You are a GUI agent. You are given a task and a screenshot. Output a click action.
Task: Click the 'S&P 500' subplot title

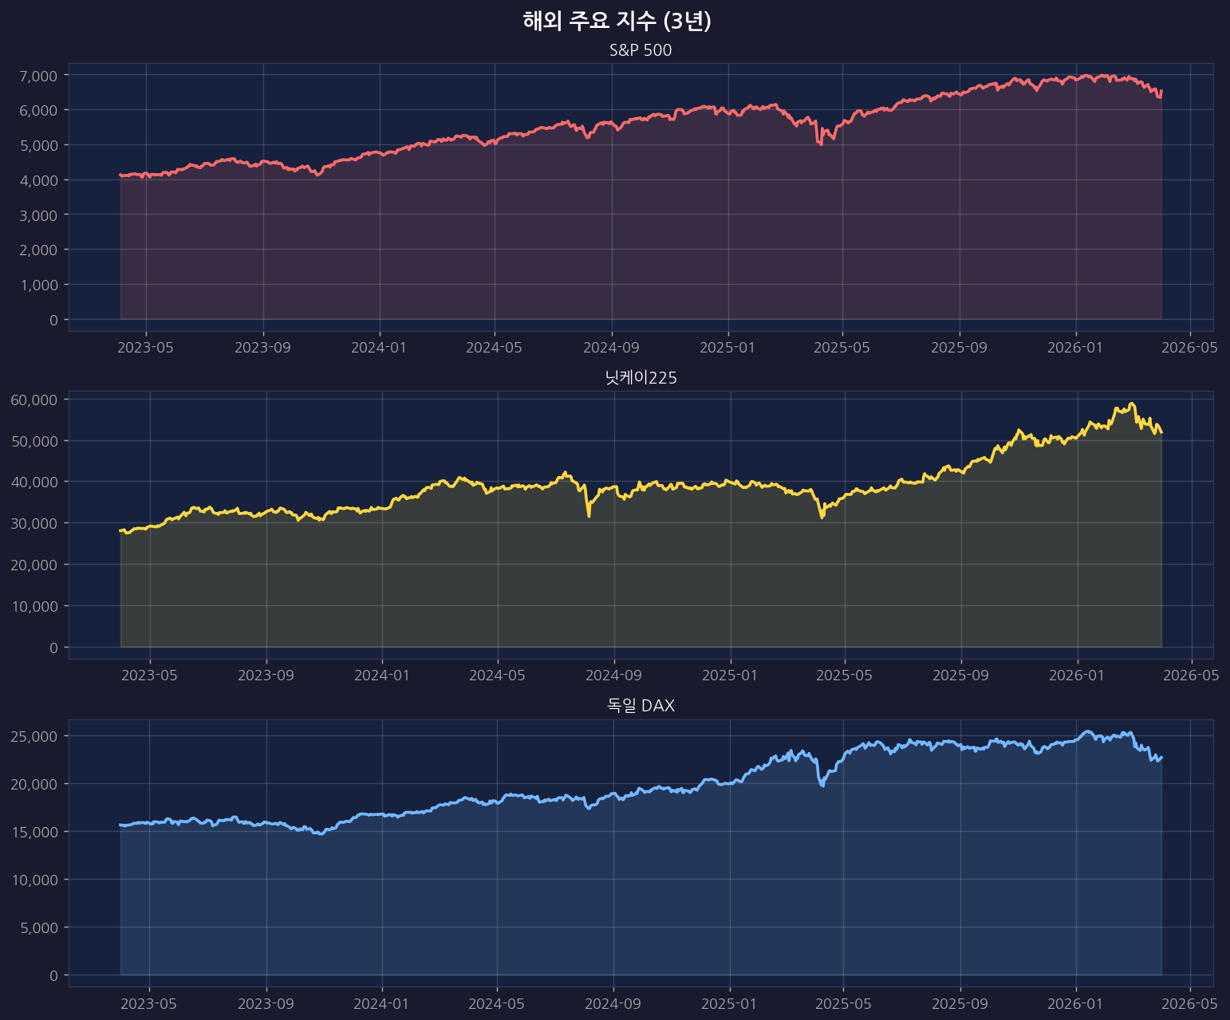[x=641, y=50]
